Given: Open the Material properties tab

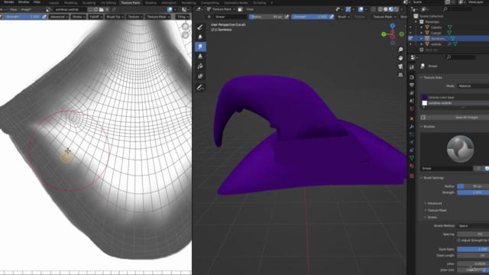Looking at the screenshot, I should point(412,166).
